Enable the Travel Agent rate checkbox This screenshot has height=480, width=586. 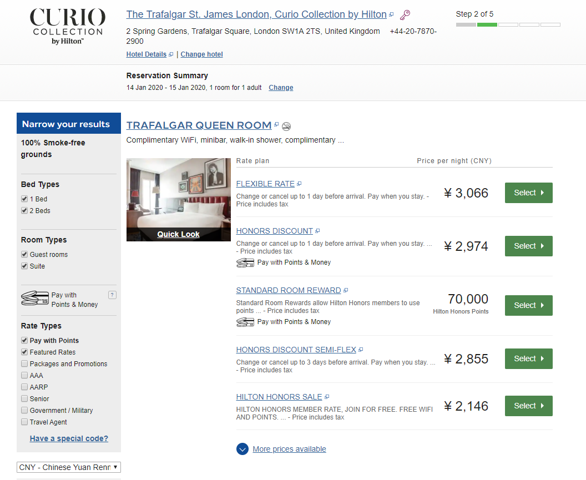tap(24, 422)
